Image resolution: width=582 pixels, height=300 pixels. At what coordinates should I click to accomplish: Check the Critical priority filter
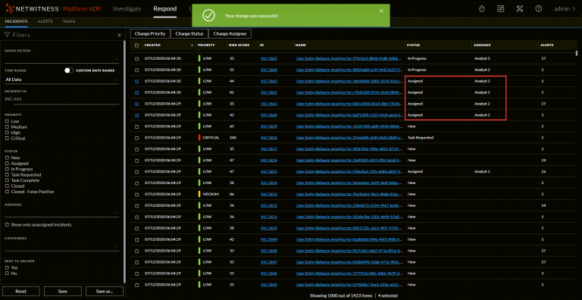coord(7,138)
